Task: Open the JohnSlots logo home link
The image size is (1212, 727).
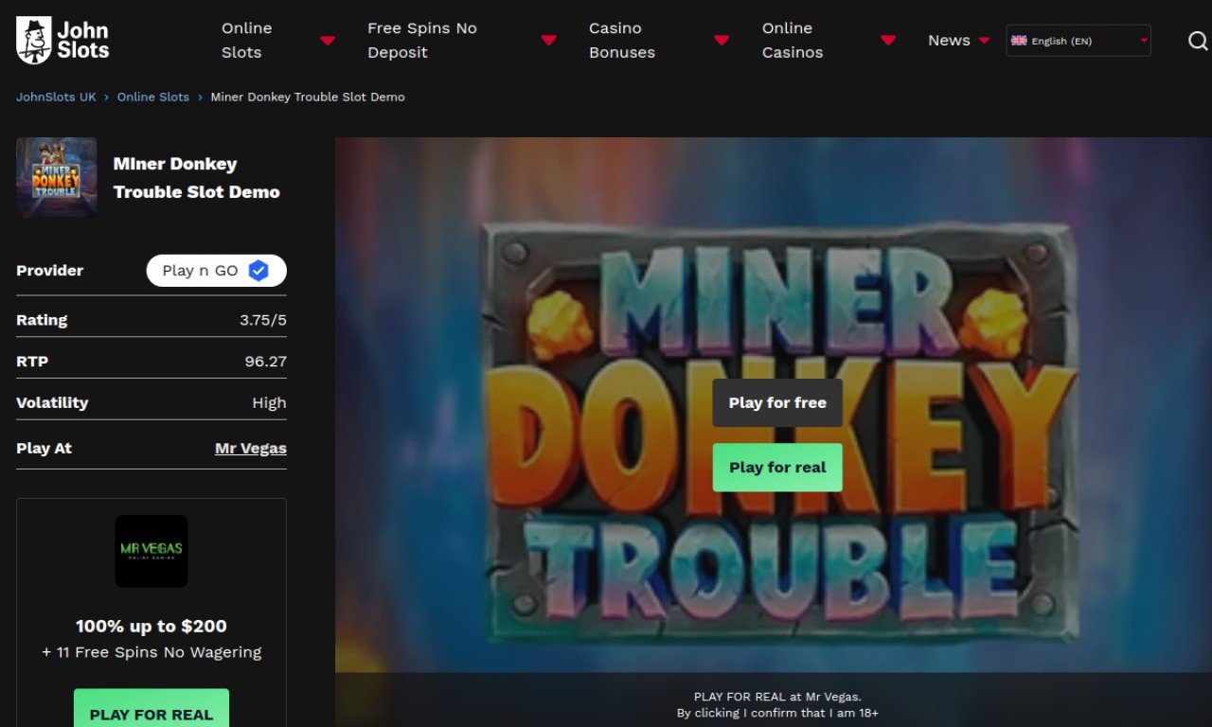Action: (x=62, y=41)
